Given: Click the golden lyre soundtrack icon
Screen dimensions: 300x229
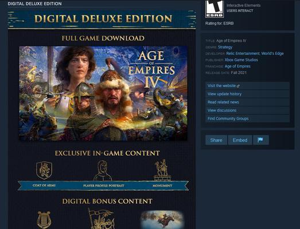Looking at the screenshot, I should coord(44,220).
